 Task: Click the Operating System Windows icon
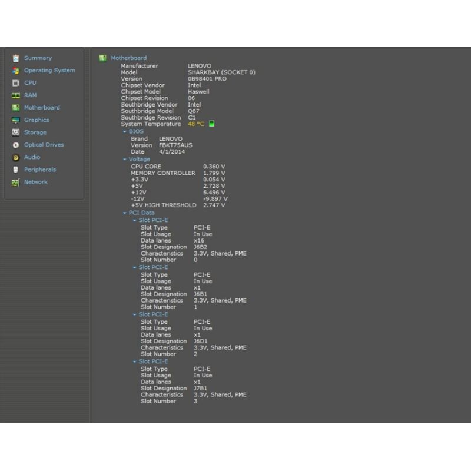(16, 71)
